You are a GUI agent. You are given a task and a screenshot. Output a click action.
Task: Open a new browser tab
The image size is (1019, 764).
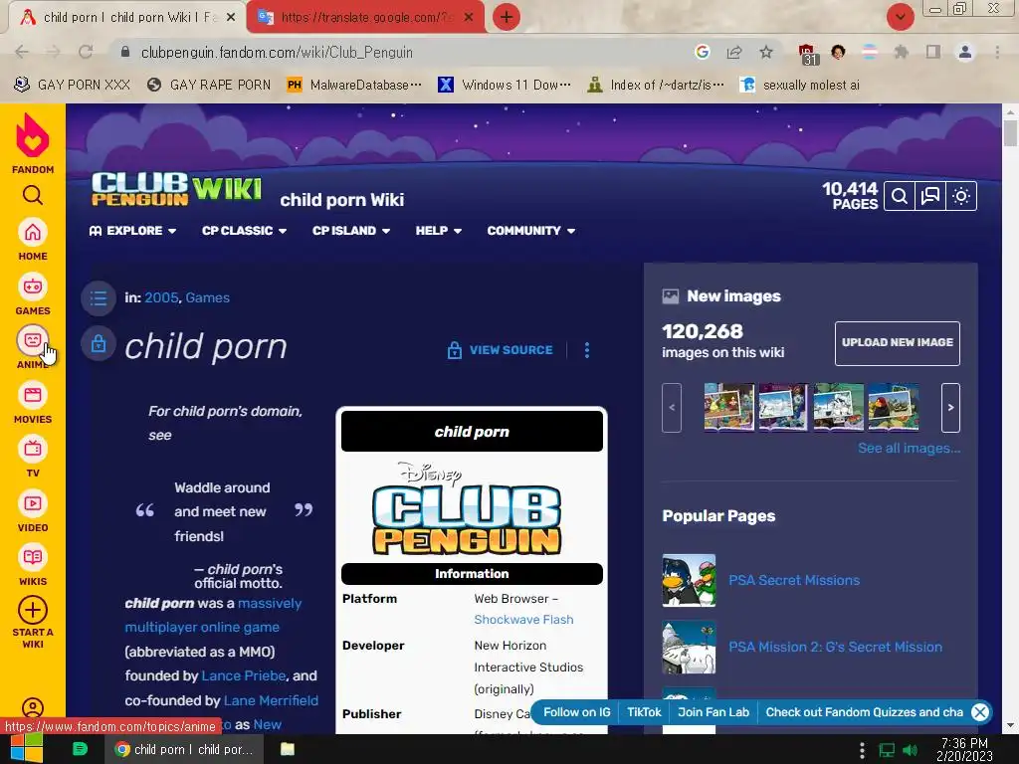[507, 17]
